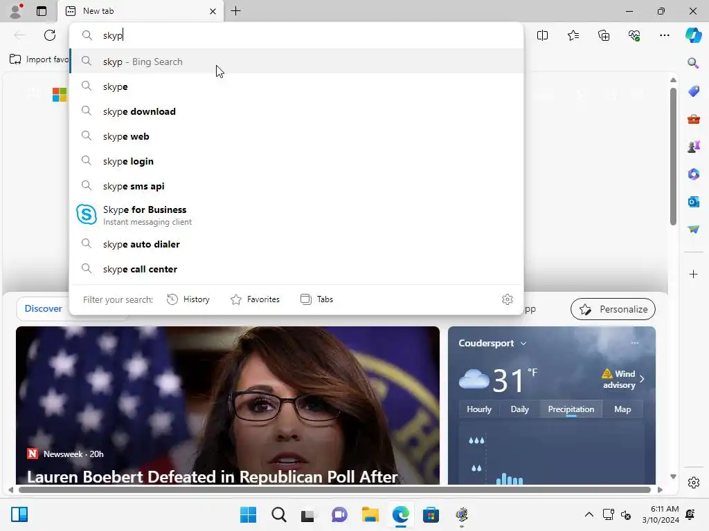Open sidebar Tools briefcase icon
Image resolution: width=709 pixels, height=531 pixels.
coord(693,119)
